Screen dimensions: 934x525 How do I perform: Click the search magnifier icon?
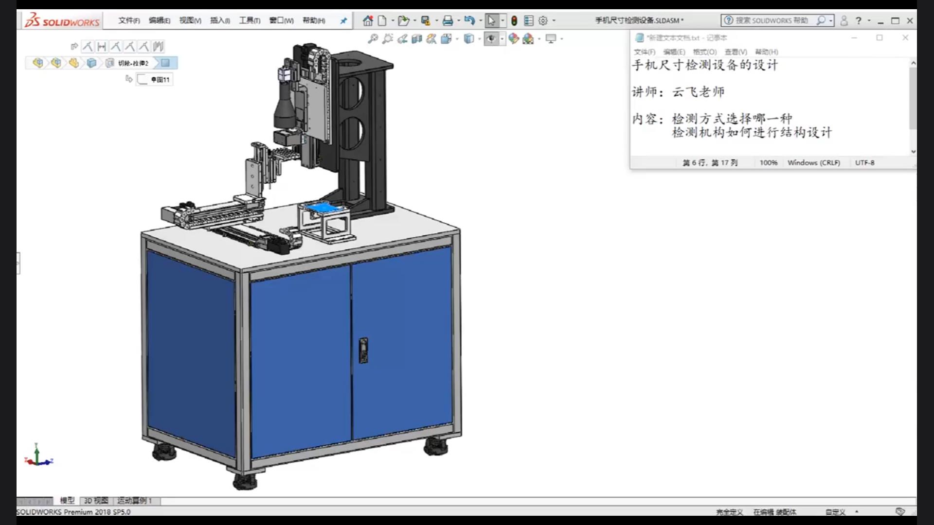click(x=821, y=20)
